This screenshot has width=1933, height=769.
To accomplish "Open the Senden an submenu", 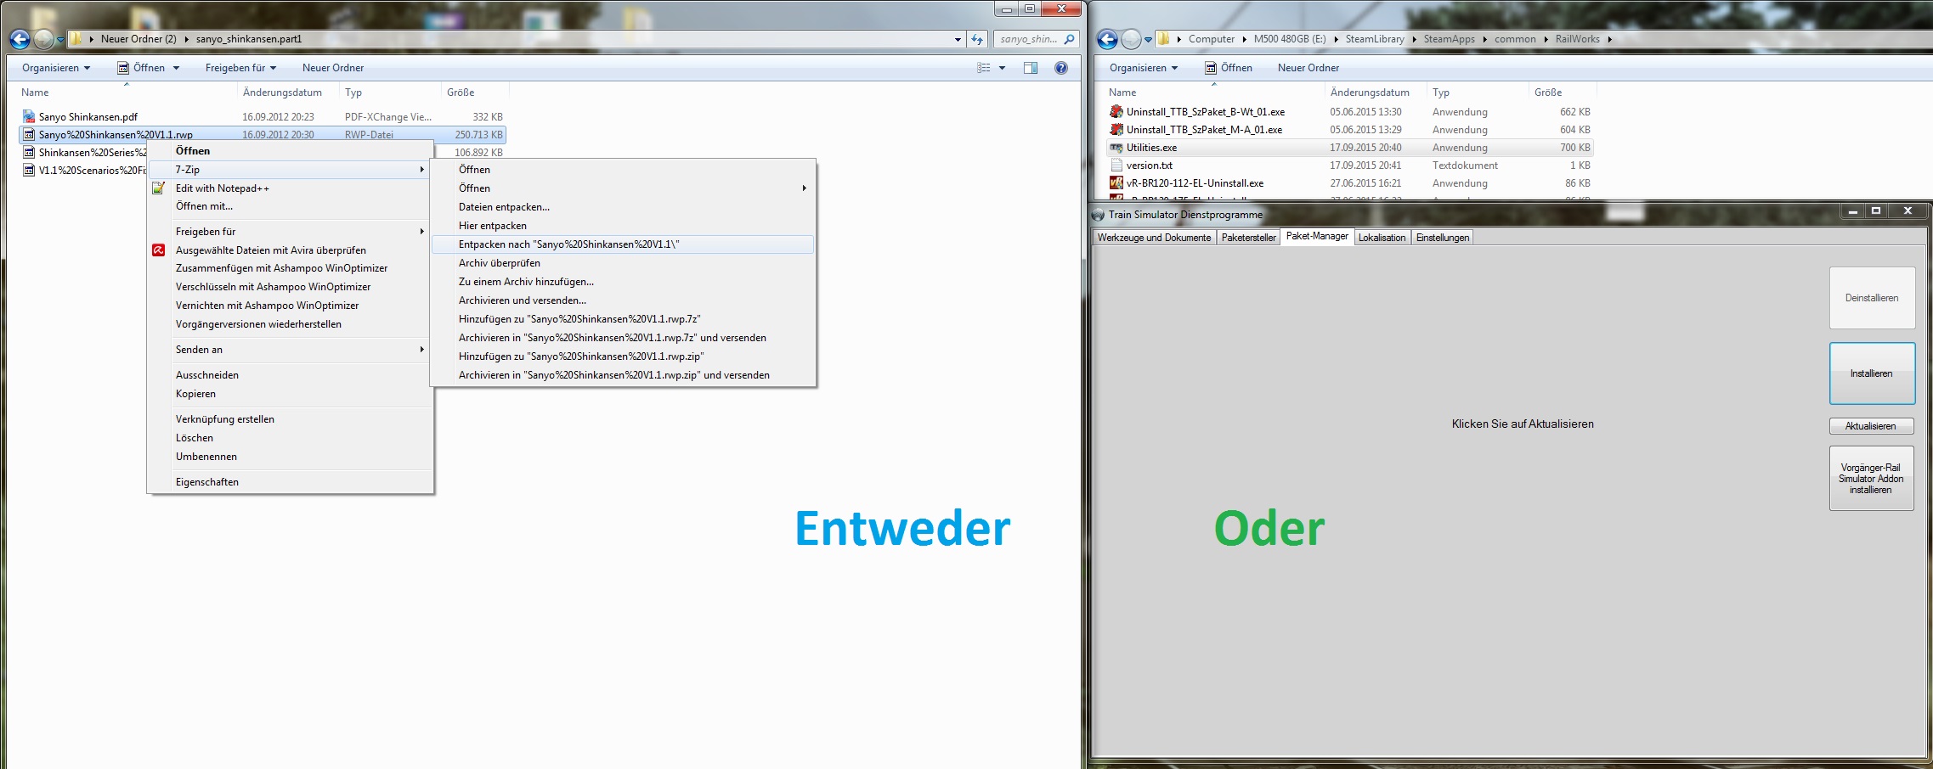I will 290,350.
